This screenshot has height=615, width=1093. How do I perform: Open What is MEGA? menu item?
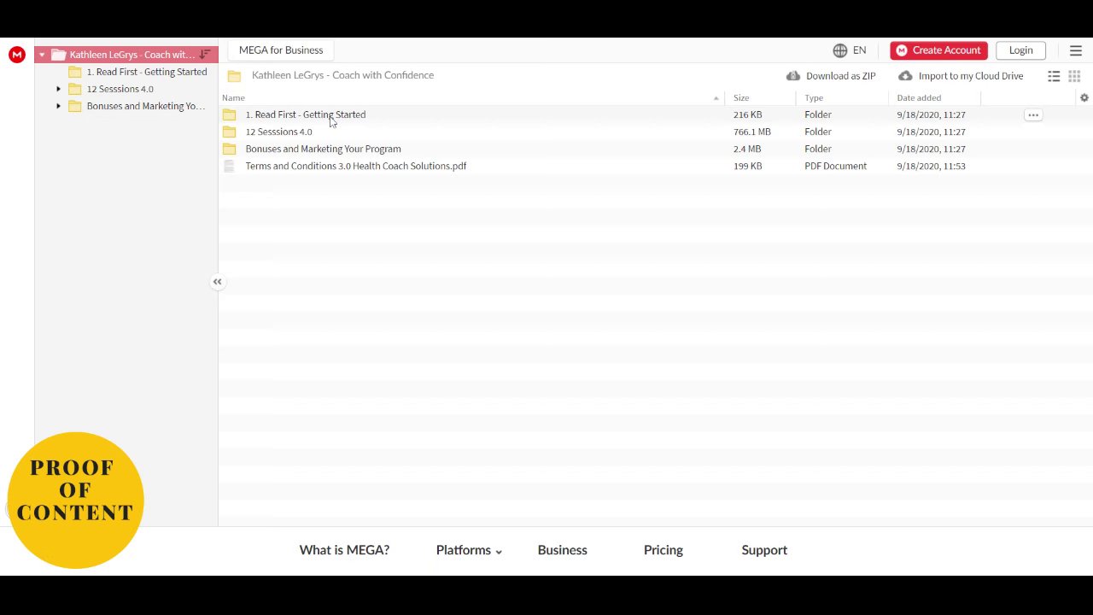344,550
